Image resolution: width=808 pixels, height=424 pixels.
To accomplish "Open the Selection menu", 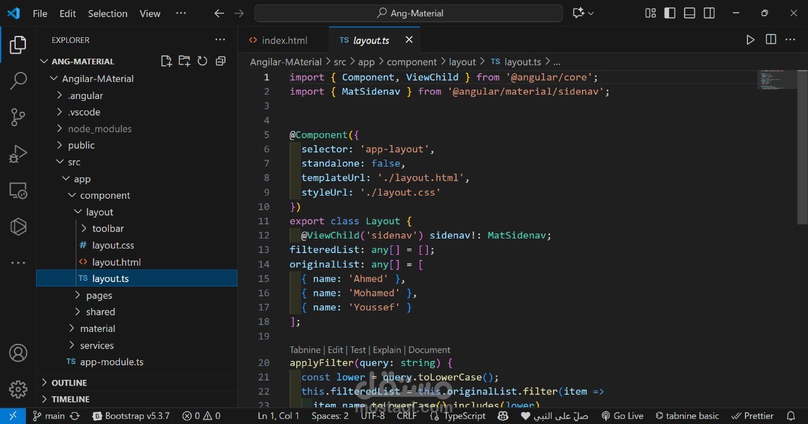I will (x=107, y=13).
